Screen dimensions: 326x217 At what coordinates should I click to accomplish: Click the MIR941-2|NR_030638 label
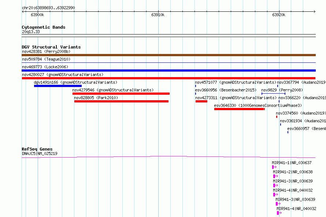[293, 172]
